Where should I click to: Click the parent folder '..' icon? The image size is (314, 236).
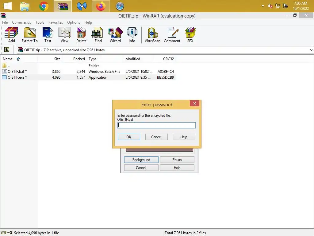(x=4, y=65)
